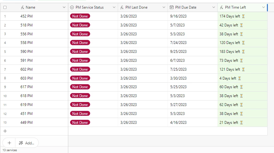Viewport: 274px width, 153px height.
Task: Click the due date 6/7/2023
Action: pyautogui.click(x=177, y=61)
